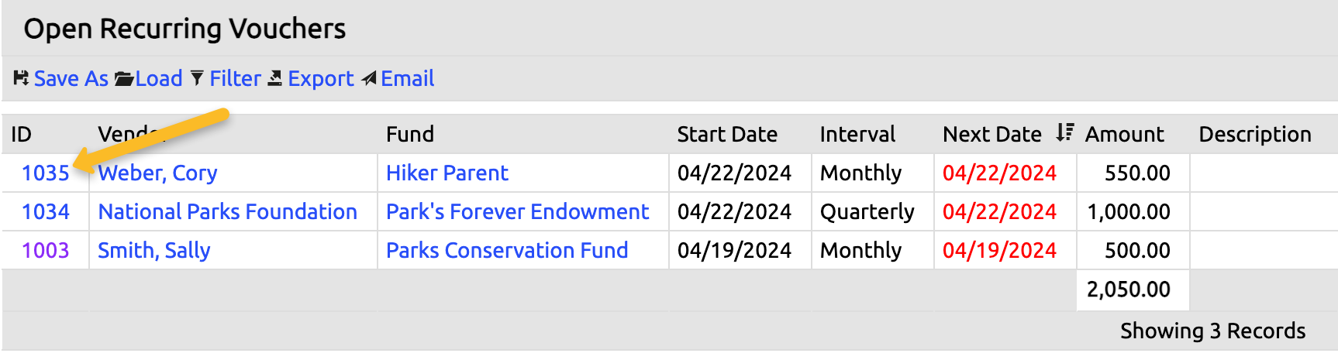This screenshot has width=1338, height=353.
Task: Click the Export download icon
Action: 274,78
